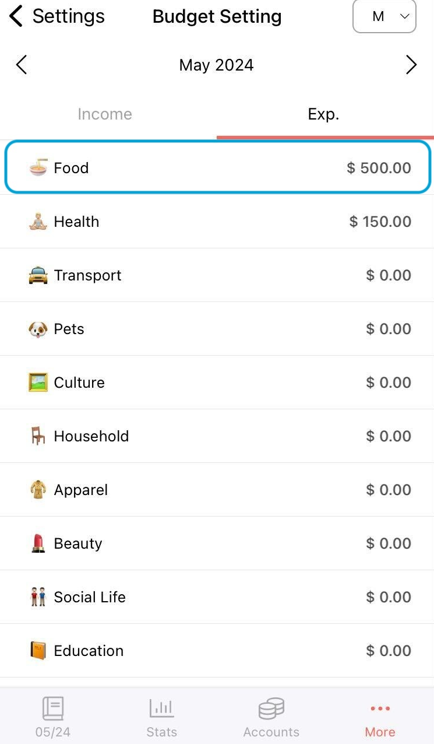Edit the Health $150.00 amount
The image size is (434, 744).
(x=380, y=222)
